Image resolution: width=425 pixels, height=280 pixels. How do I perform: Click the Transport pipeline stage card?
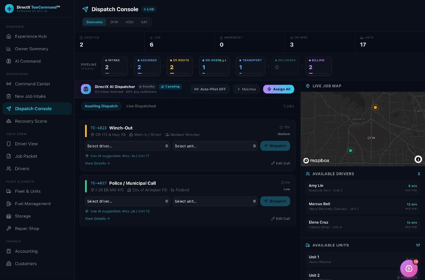click(x=251, y=66)
